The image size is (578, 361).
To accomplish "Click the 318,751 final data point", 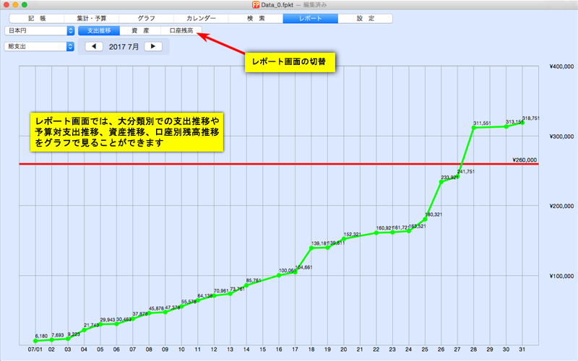I will click(522, 123).
